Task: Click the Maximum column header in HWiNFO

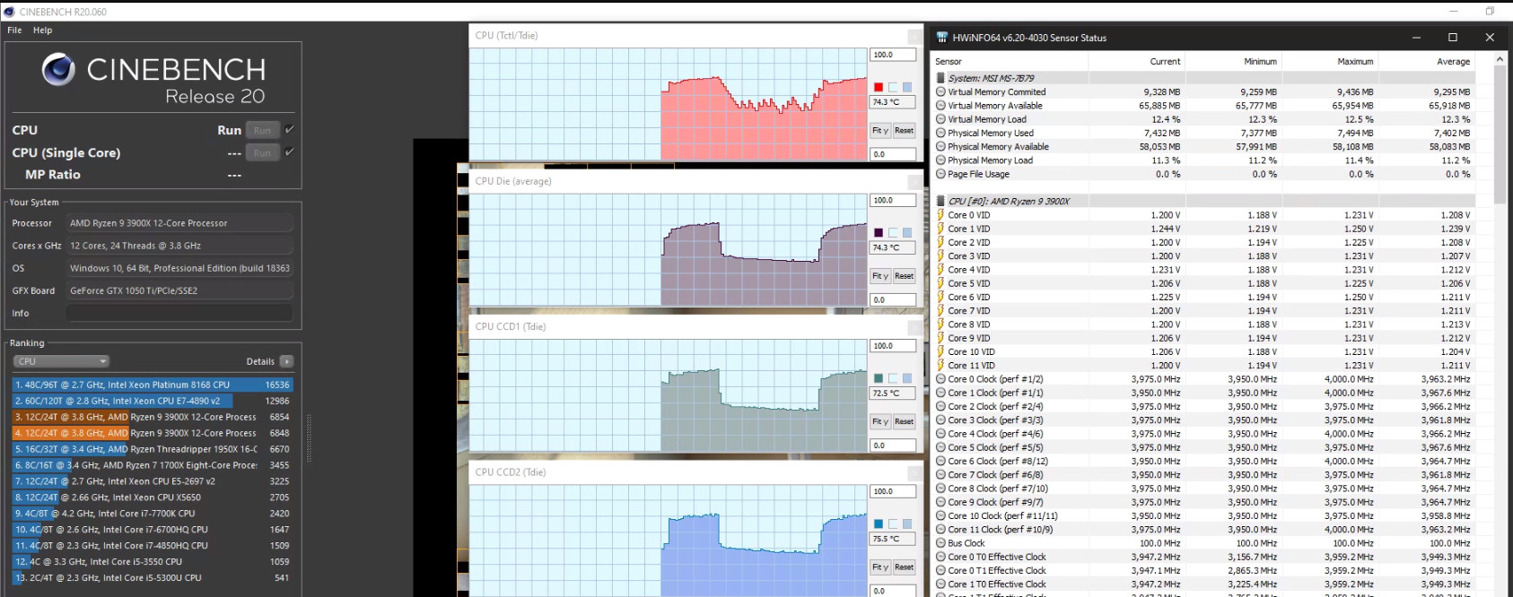Action: click(1329, 62)
